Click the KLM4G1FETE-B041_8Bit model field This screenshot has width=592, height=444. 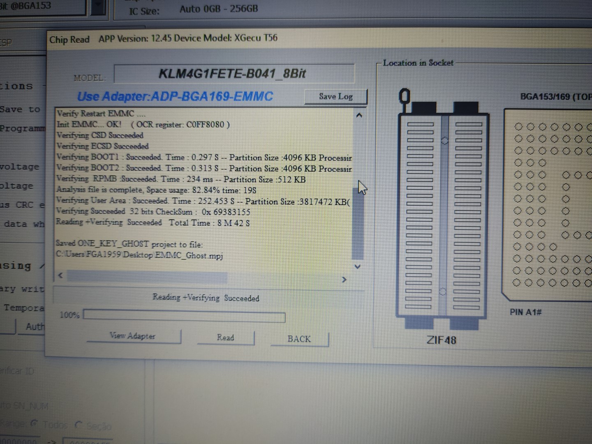[x=234, y=74]
